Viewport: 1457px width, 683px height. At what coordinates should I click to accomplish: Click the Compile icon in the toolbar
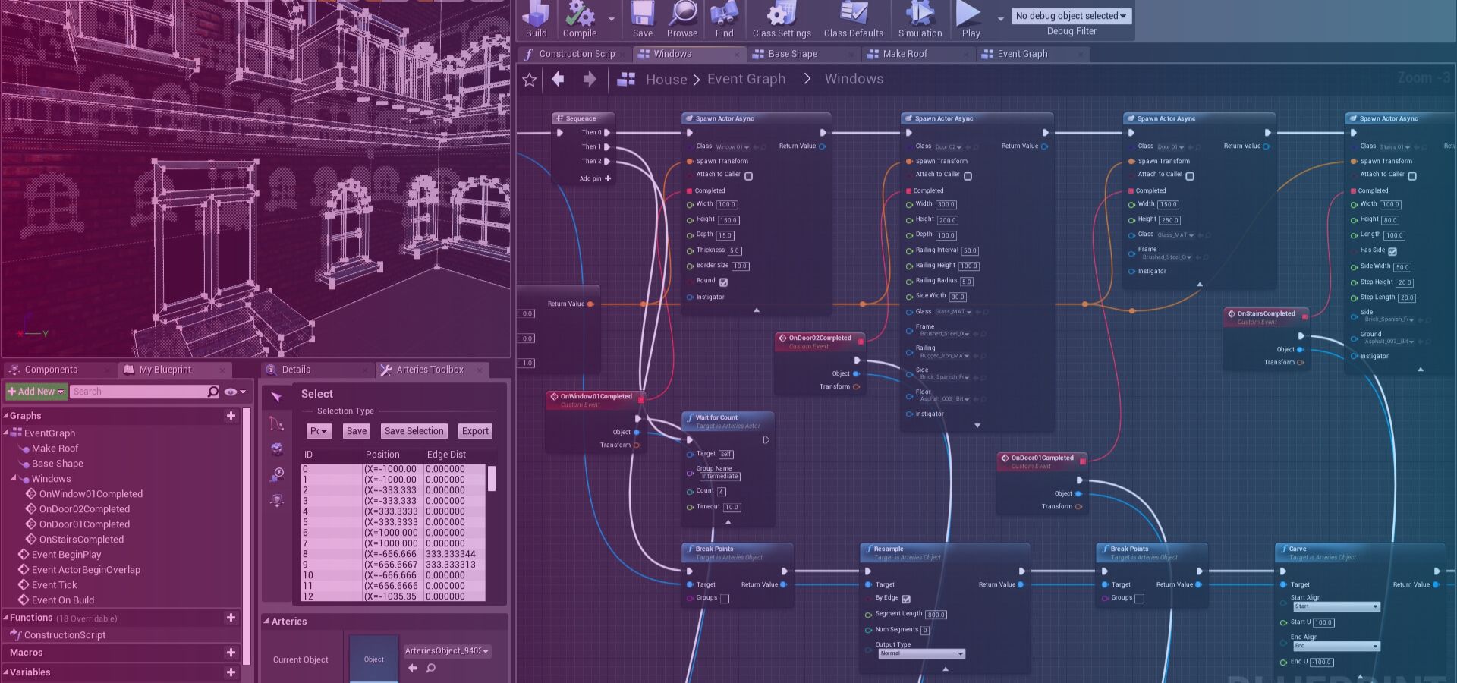tap(580, 19)
